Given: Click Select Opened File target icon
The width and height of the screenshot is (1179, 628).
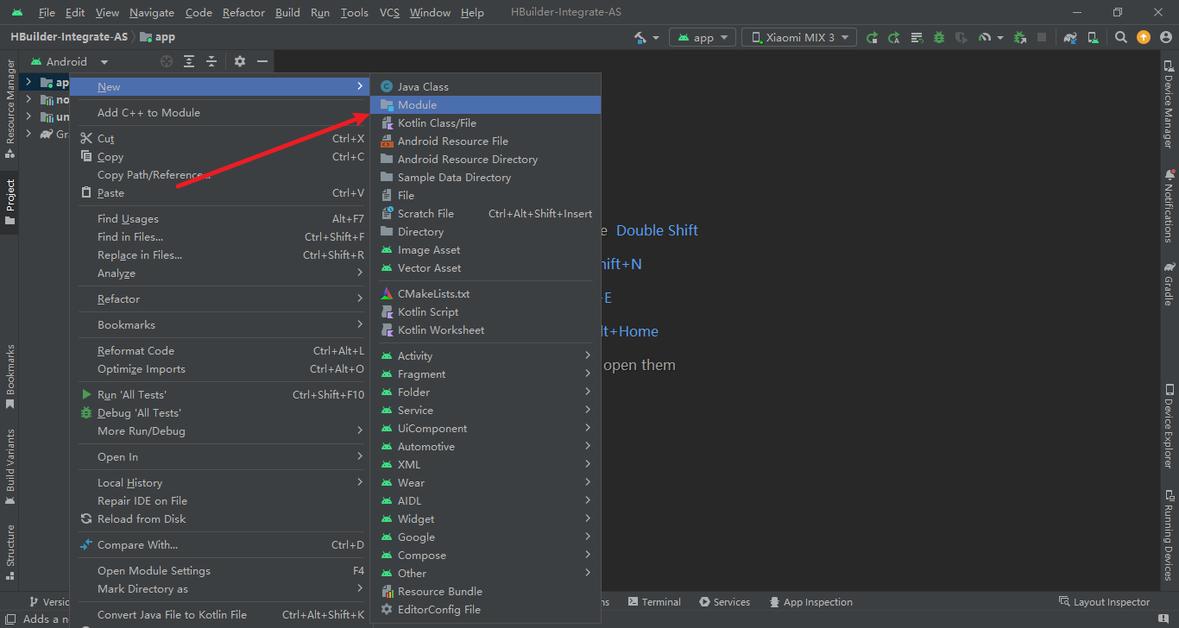Looking at the screenshot, I should point(167,61).
